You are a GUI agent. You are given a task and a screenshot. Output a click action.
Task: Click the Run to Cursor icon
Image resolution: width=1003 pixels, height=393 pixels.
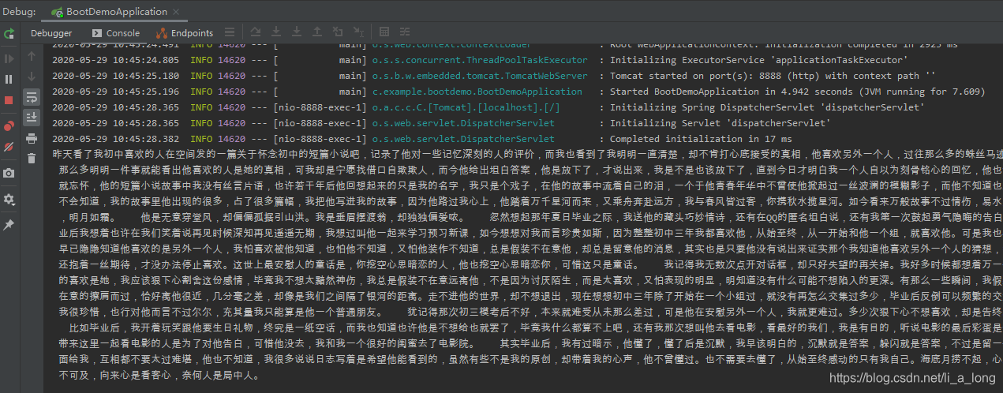[x=357, y=33]
